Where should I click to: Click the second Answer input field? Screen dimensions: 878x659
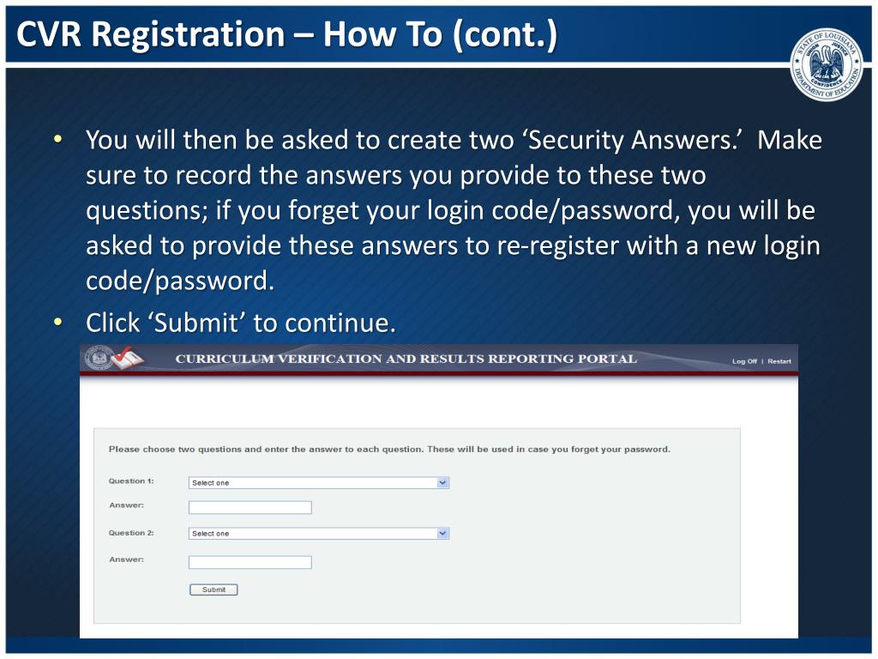coord(250,562)
